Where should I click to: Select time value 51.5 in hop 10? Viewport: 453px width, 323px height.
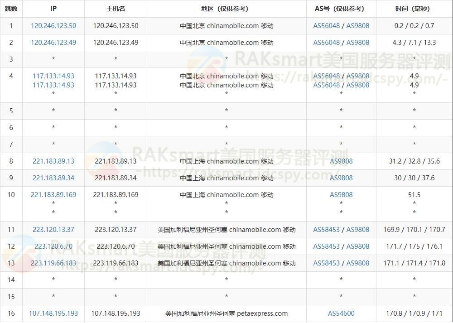414,195
